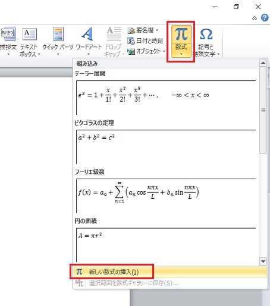The height and width of the screenshot is (306, 270).
Task: Insert the テーラー展開 equation from gallery
Action: [166, 98]
